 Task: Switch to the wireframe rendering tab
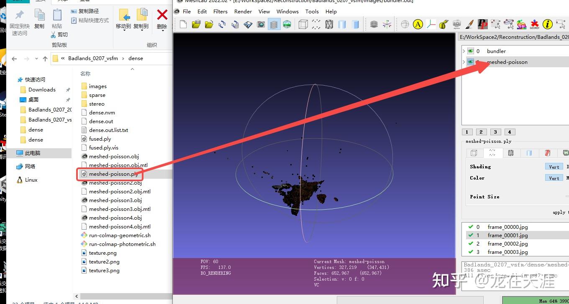pos(511,153)
